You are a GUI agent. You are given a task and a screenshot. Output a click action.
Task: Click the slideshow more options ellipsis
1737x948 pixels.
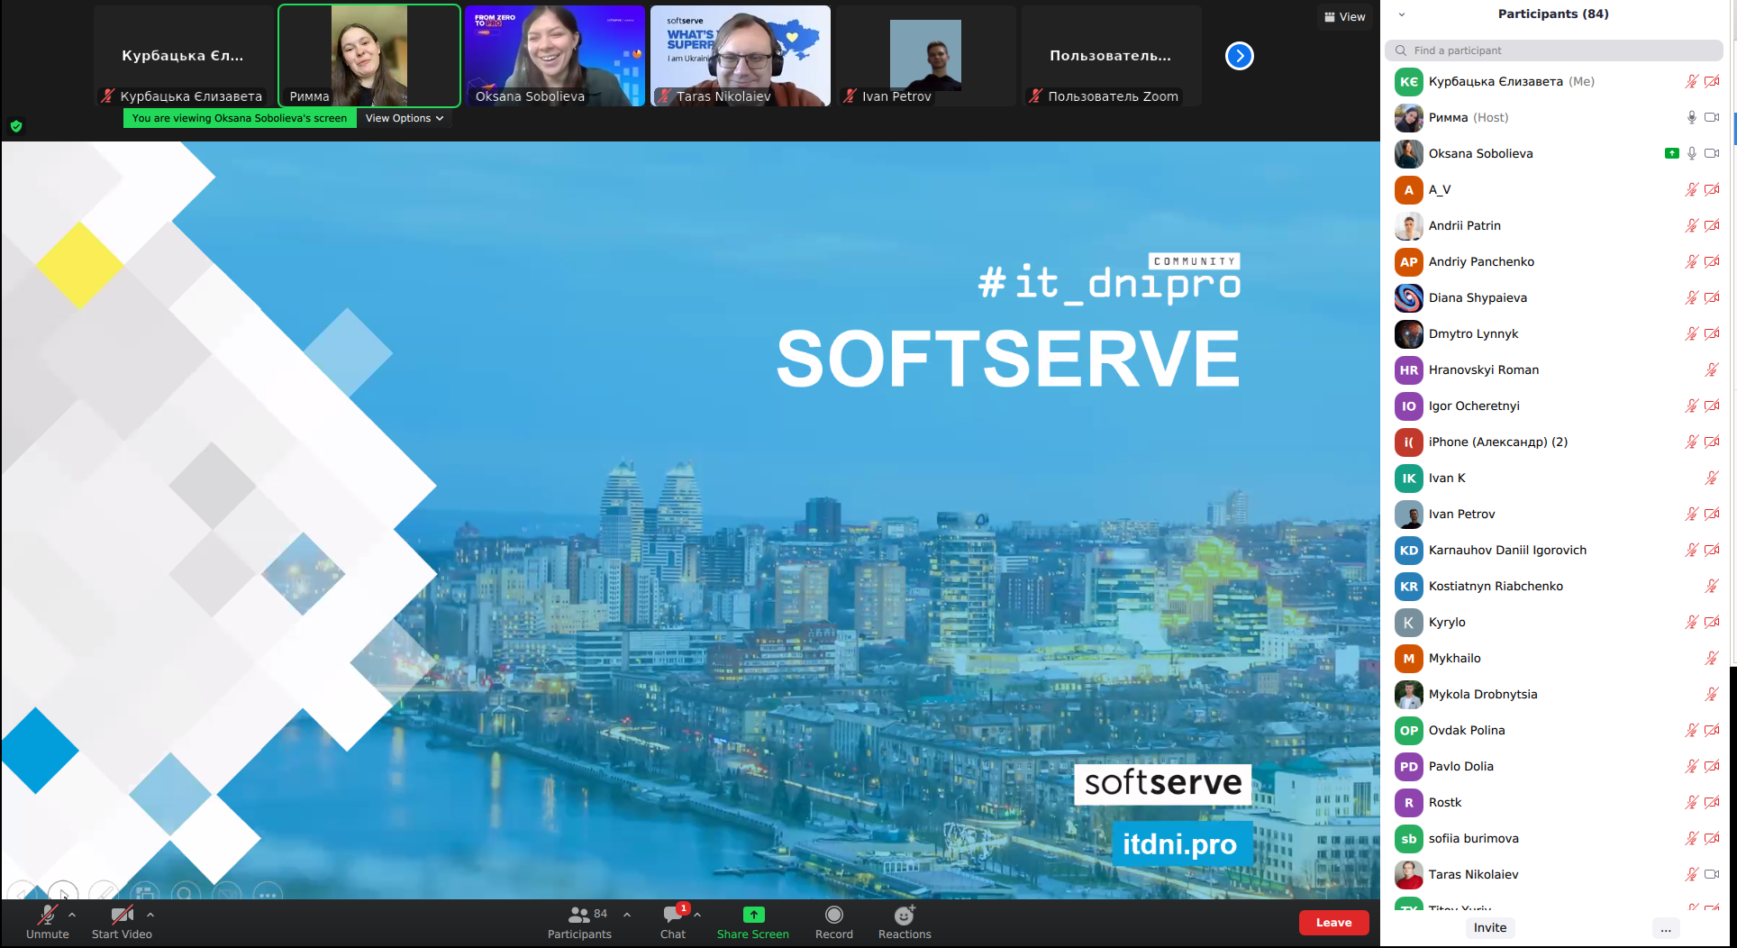pyautogui.click(x=267, y=893)
